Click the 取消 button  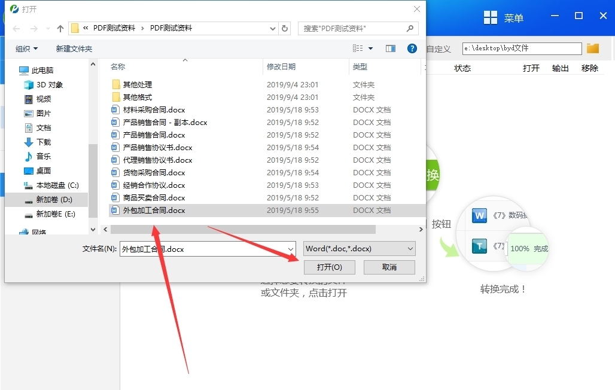[x=389, y=267]
